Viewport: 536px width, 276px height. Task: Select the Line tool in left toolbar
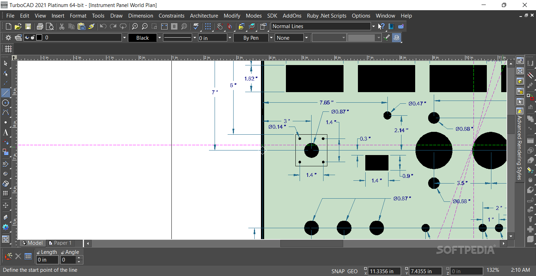(6, 93)
